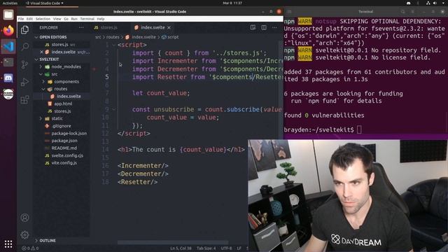448x252 pixels.
Task: Open app.html in the file tree
Action: (x=63, y=104)
